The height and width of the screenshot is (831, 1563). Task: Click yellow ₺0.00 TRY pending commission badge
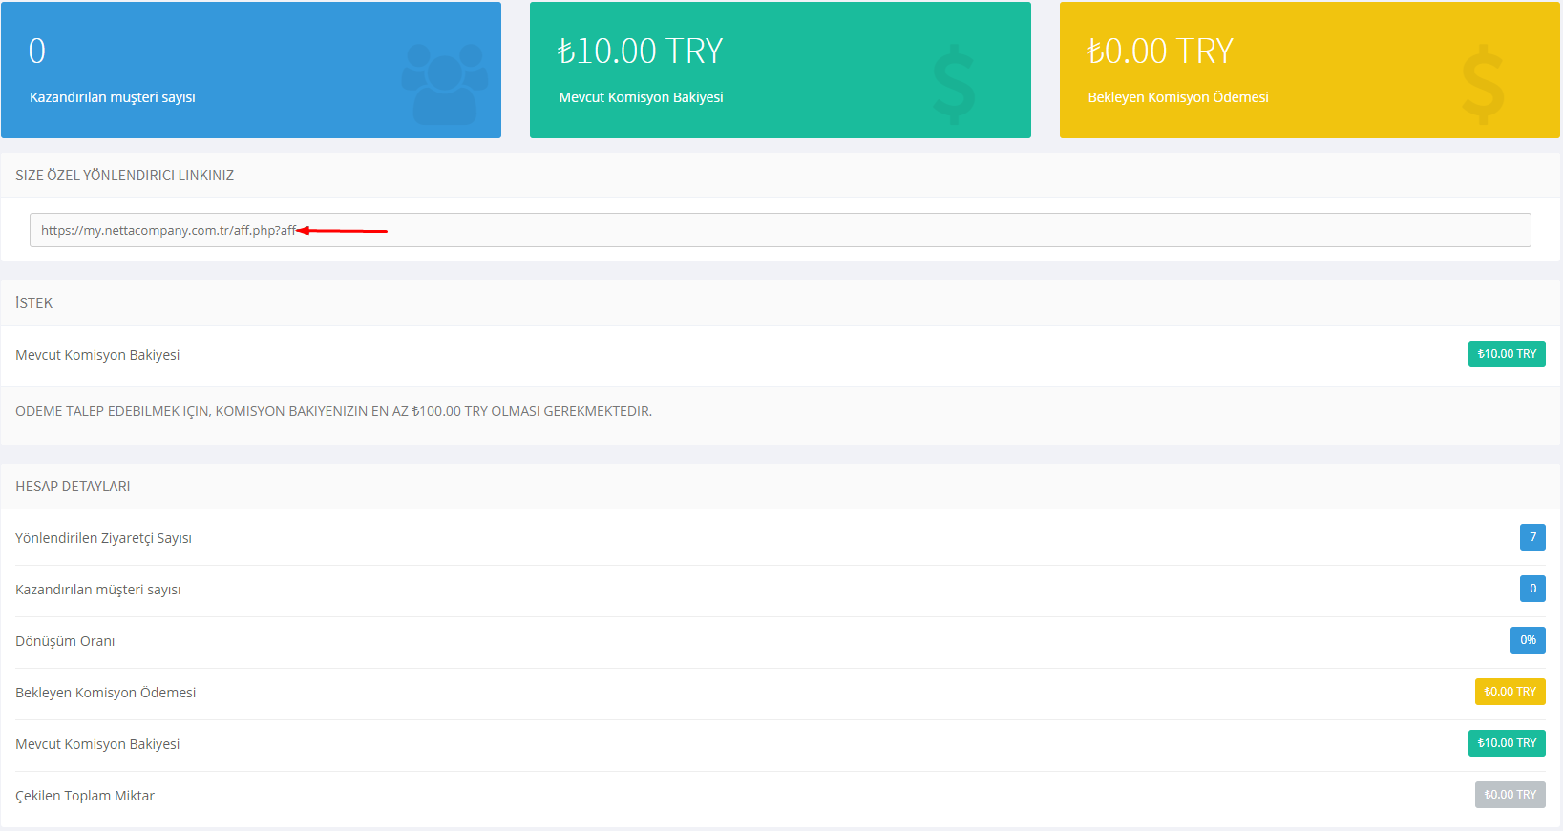click(x=1510, y=692)
